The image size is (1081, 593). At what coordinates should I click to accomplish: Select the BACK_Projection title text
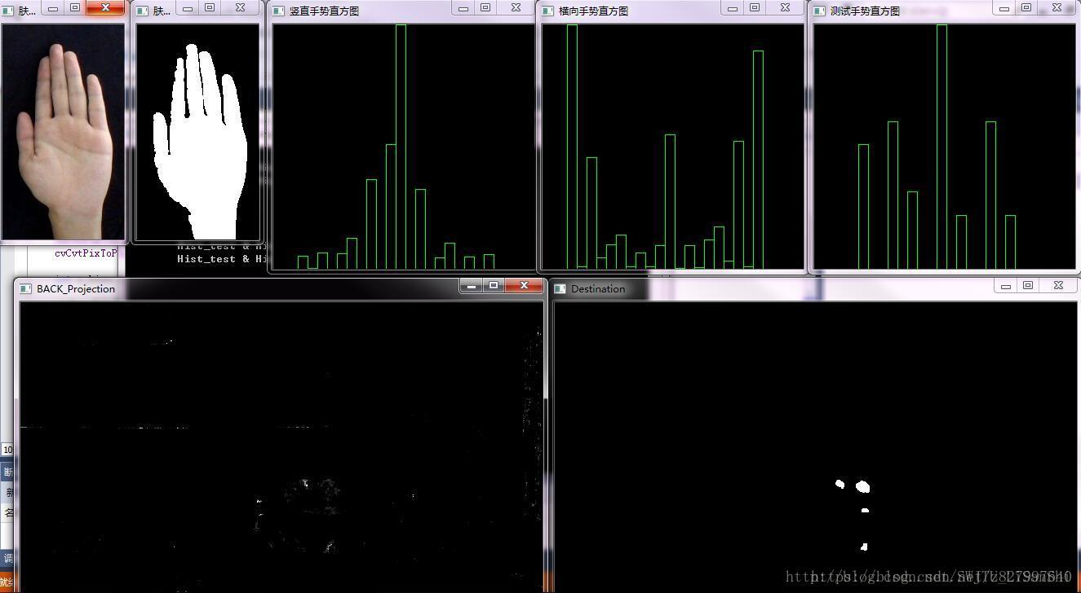[76, 288]
